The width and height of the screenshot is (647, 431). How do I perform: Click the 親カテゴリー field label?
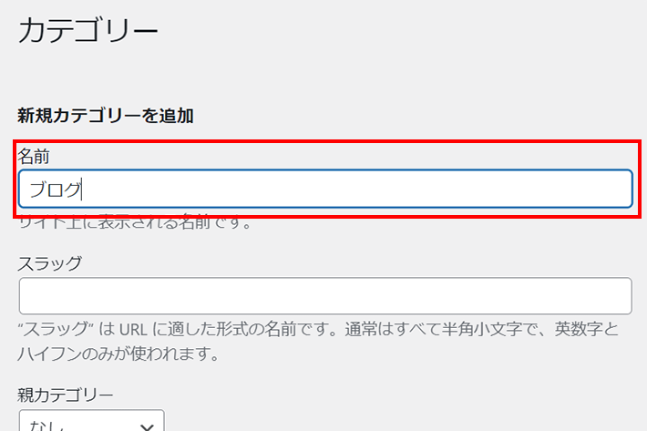66,395
